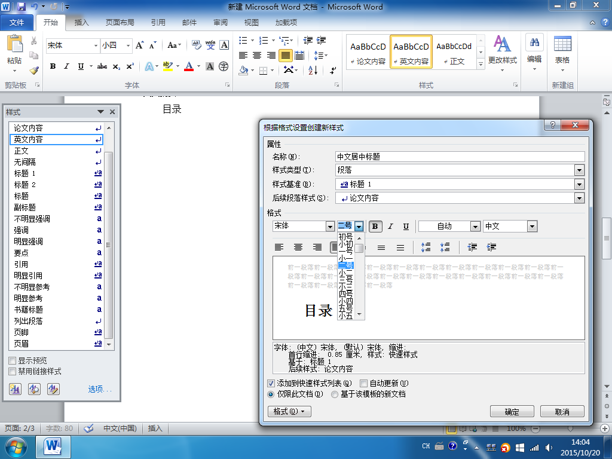Click dialog align right icon
This screenshot has width=612, height=459.
317,247
